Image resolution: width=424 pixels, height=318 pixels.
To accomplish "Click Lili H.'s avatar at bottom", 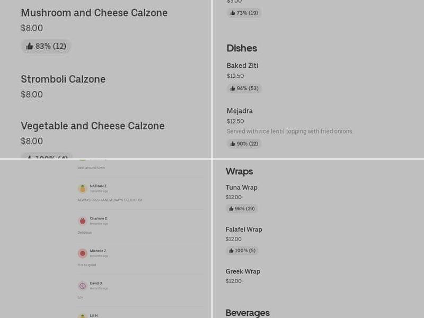I will tap(83, 316).
